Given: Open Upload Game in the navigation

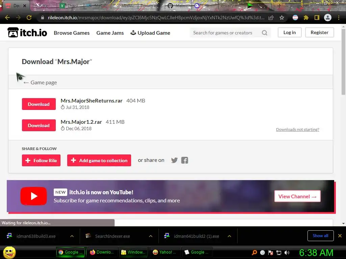Looking at the screenshot, I should click(150, 33).
